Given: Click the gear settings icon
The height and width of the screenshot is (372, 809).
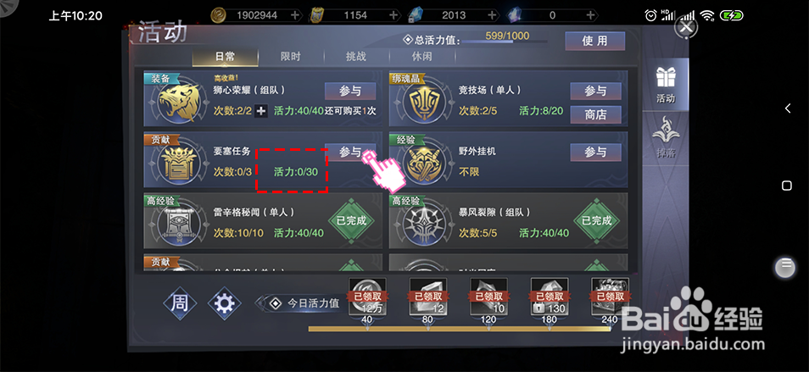Looking at the screenshot, I should 225,303.
